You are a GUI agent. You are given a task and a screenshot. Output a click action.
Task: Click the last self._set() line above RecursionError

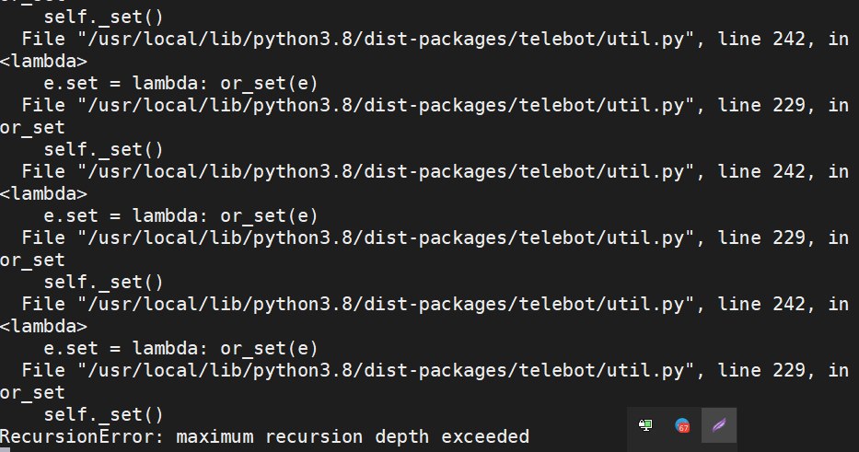[103, 415]
